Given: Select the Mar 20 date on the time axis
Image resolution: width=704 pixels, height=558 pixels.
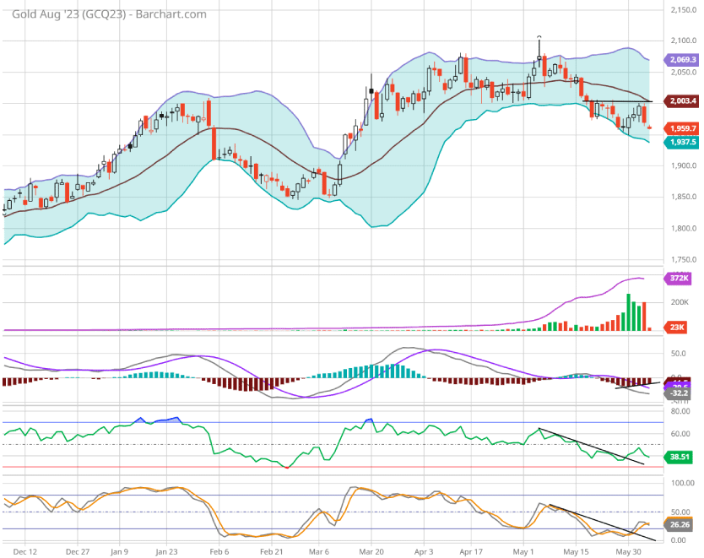Looking at the screenshot, I should (372, 551).
